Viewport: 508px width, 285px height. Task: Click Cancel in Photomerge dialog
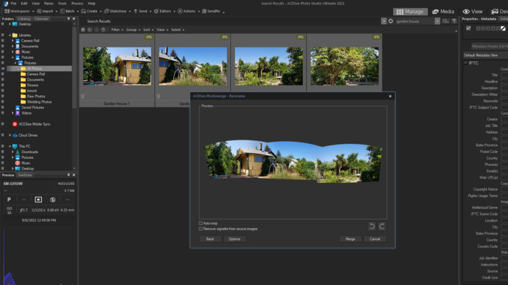coord(375,239)
